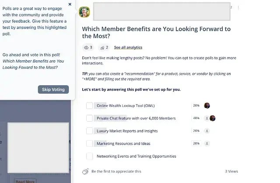Open See all analytics link
This screenshot has height=183, width=280.
(128, 47)
